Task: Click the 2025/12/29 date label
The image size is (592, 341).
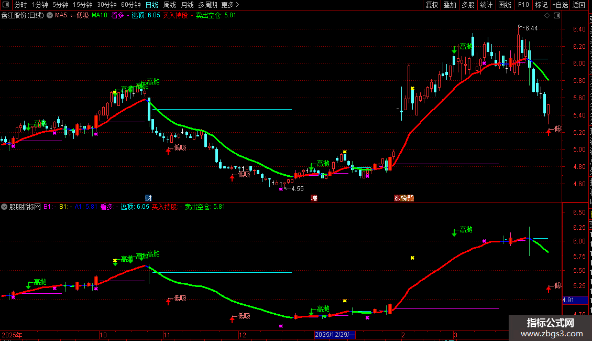Action: pos(335,335)
